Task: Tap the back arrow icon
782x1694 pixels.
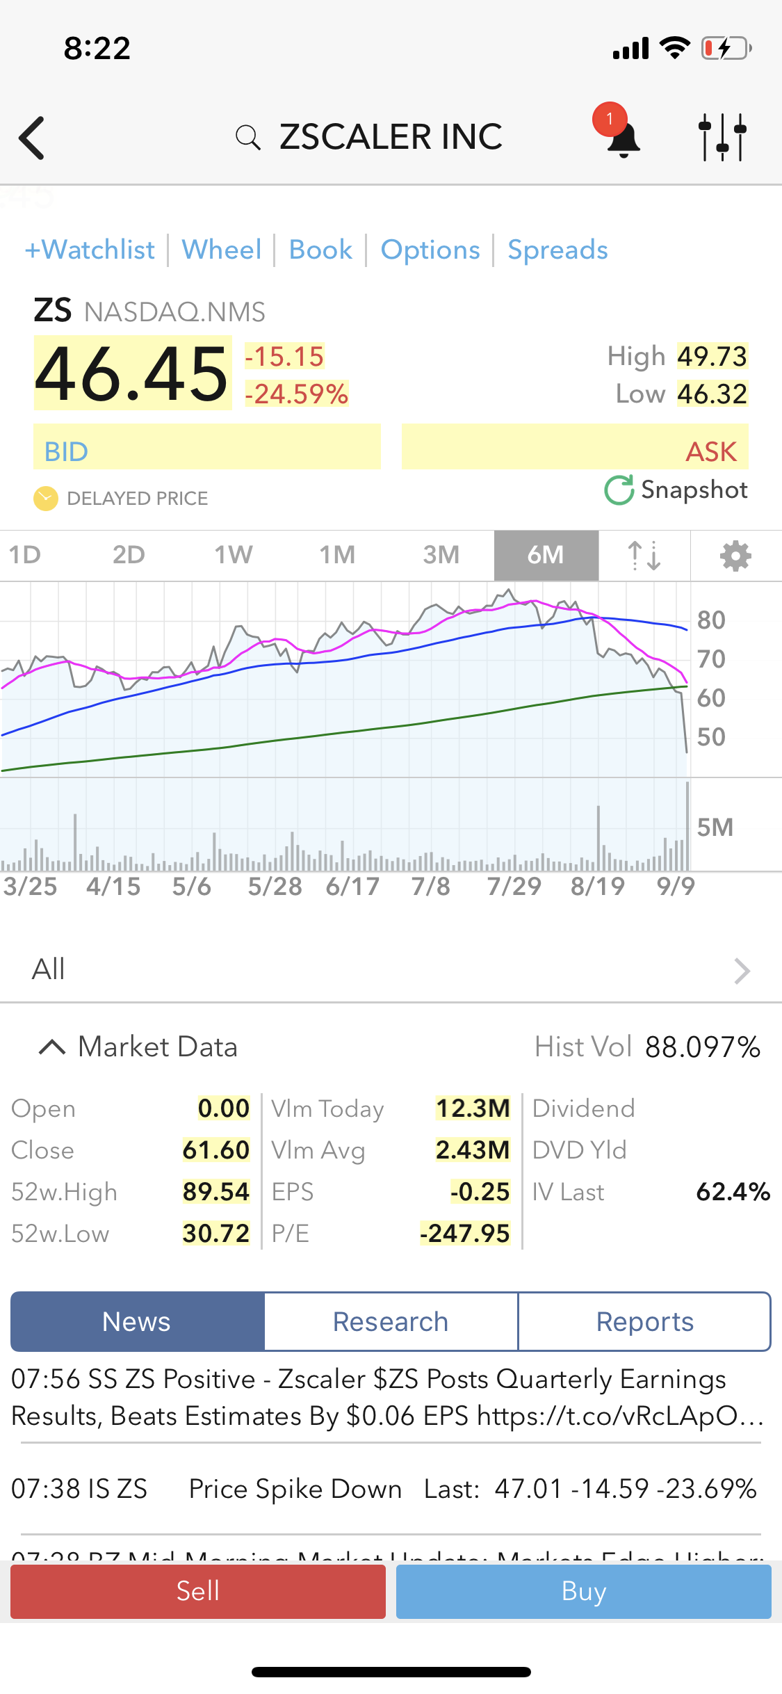Action: [33, 138]
